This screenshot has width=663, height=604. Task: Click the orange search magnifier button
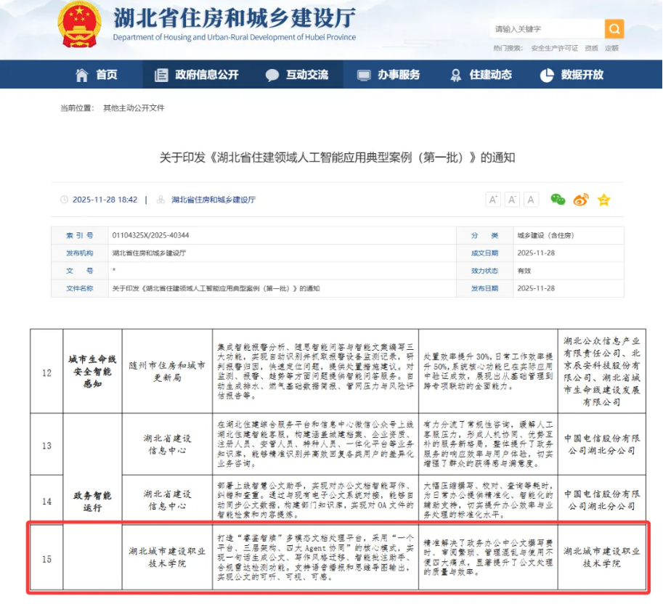point(614,29)
